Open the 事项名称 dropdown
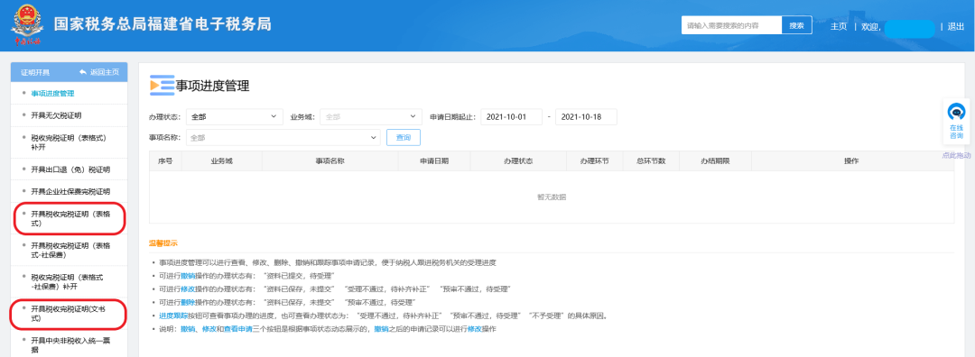 [x=283, y=137]
